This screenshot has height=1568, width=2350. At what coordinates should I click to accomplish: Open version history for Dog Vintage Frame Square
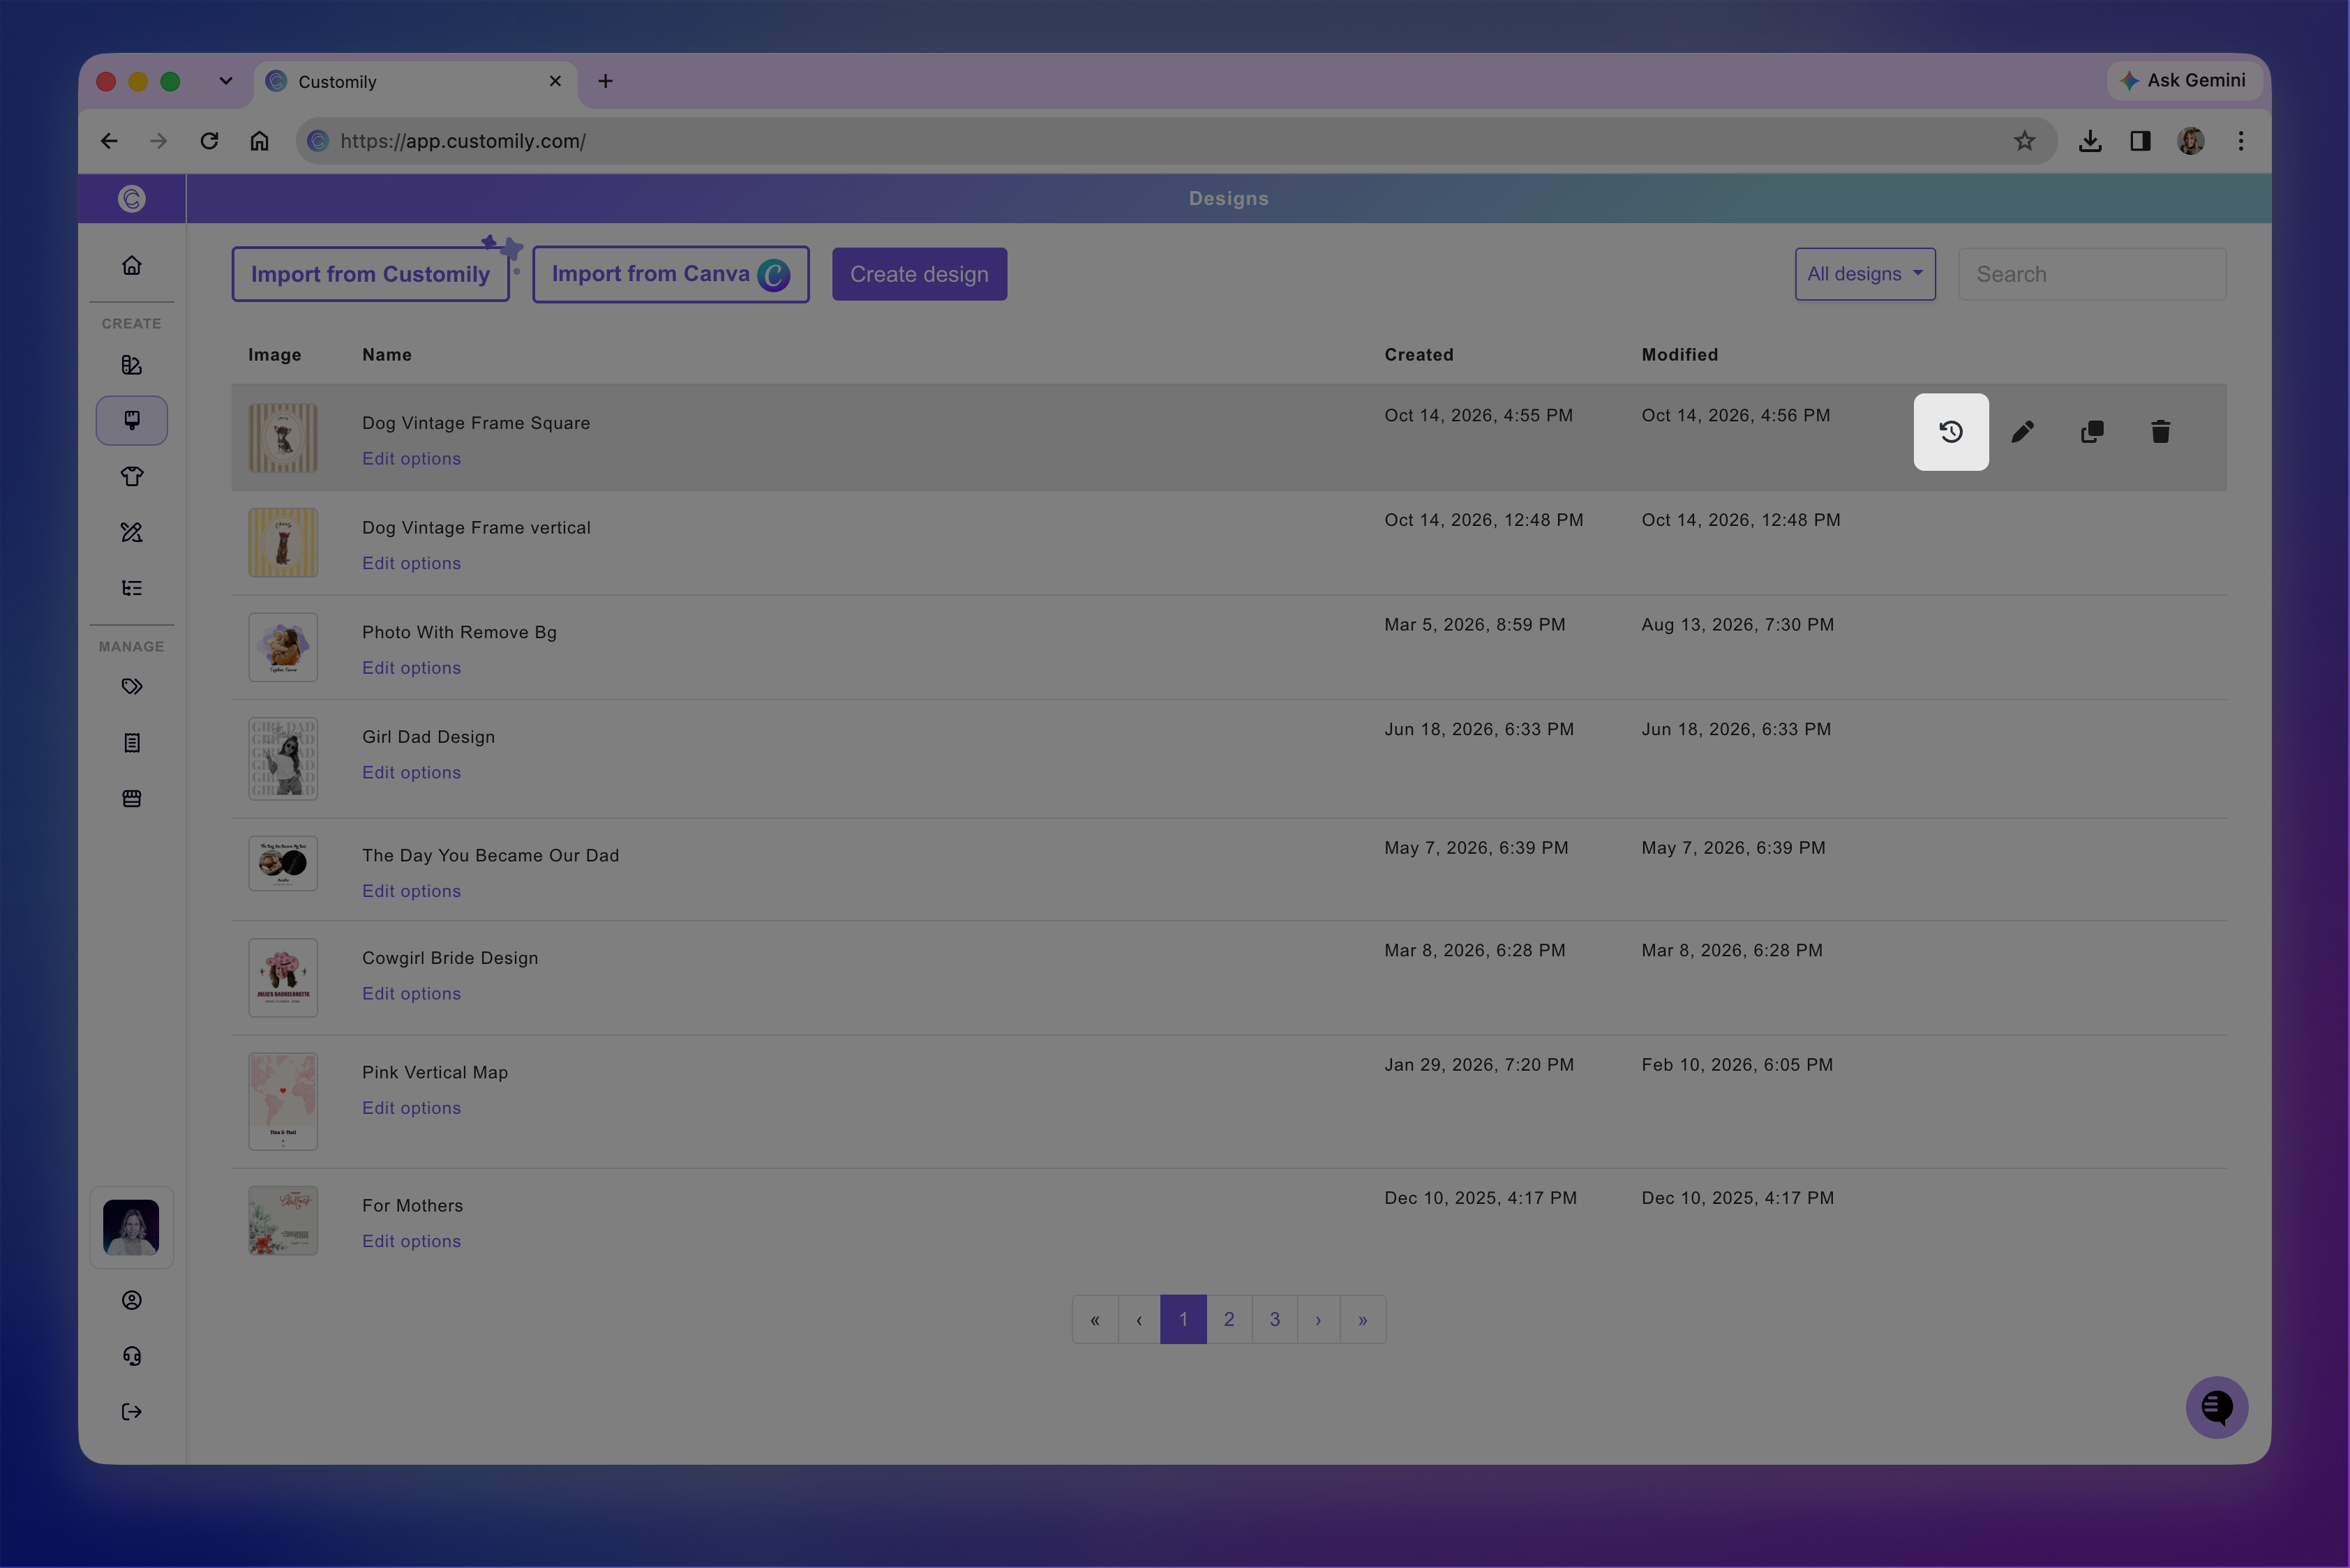1951,432
